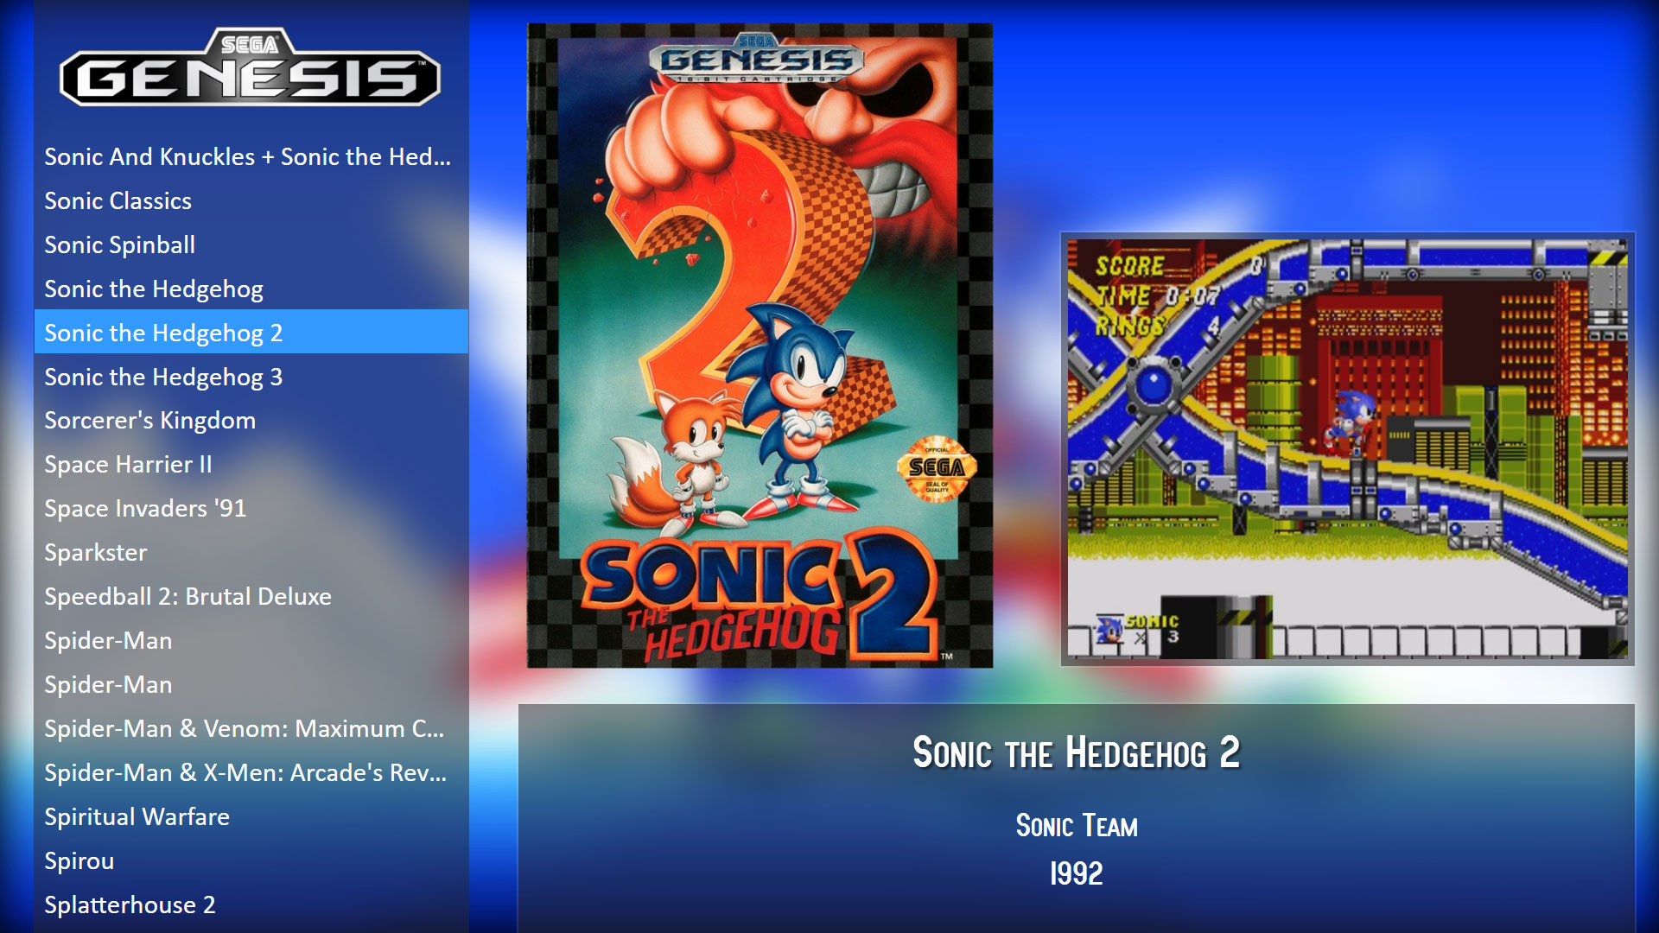Open the Chemical Plant gameplay screenshot
The height and width of the screenshot is (933, 1659).
click(x=1347, y=448)
